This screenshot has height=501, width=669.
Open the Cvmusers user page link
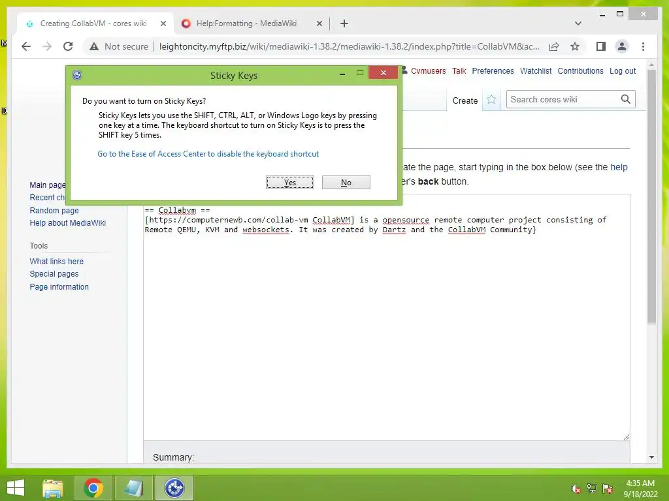tap(428, 70)
